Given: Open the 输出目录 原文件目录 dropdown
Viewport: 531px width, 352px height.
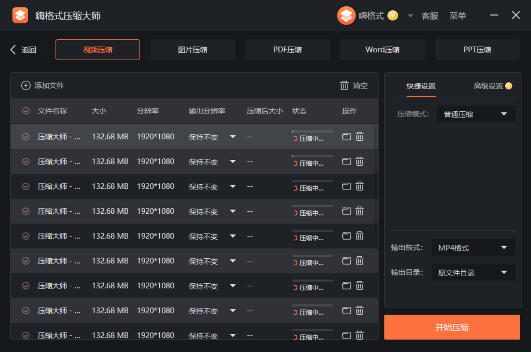Looking at the screenshot, I should coord(473,272).
